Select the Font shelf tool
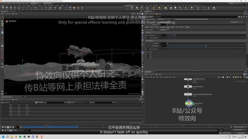 click(55, 8)
